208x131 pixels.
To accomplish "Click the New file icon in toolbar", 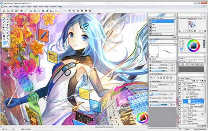I will click(4, 11).
